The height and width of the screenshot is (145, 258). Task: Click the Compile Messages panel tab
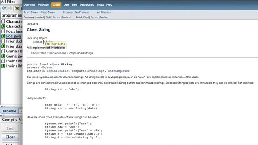[x=12, y=120]
